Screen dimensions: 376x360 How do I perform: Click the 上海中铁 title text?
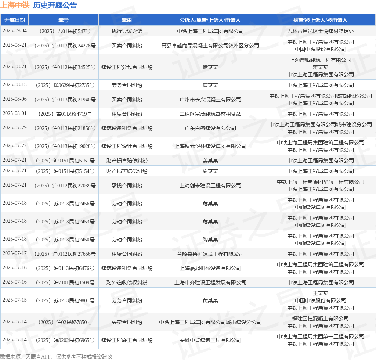[15, 5]
